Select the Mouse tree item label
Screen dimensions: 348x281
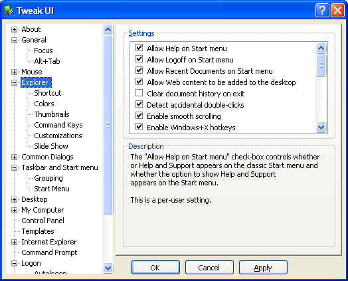coord(32,72)
